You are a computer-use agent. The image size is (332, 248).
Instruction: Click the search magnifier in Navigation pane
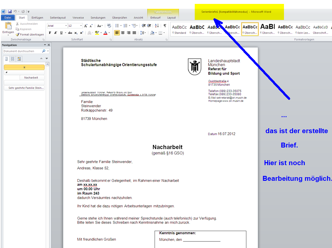(44, 51)
